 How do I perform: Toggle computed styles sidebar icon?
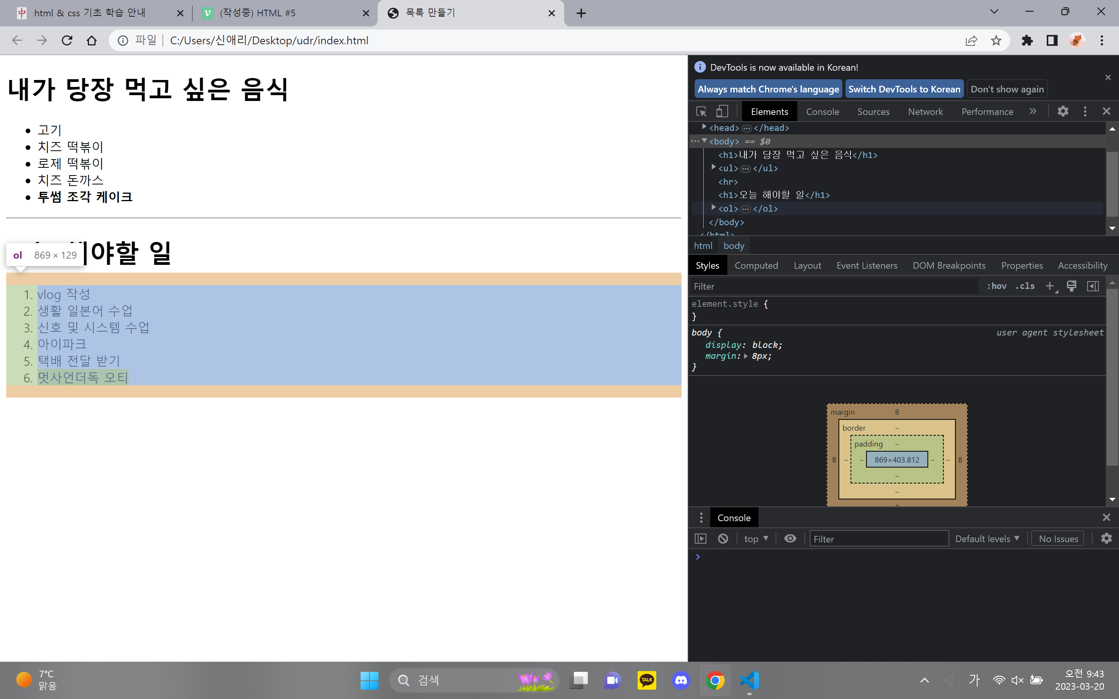click(1093, 286)
